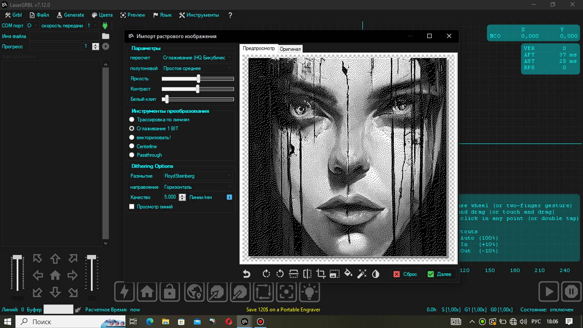Switch to the Оригинал tab

(x=290, y=49)
